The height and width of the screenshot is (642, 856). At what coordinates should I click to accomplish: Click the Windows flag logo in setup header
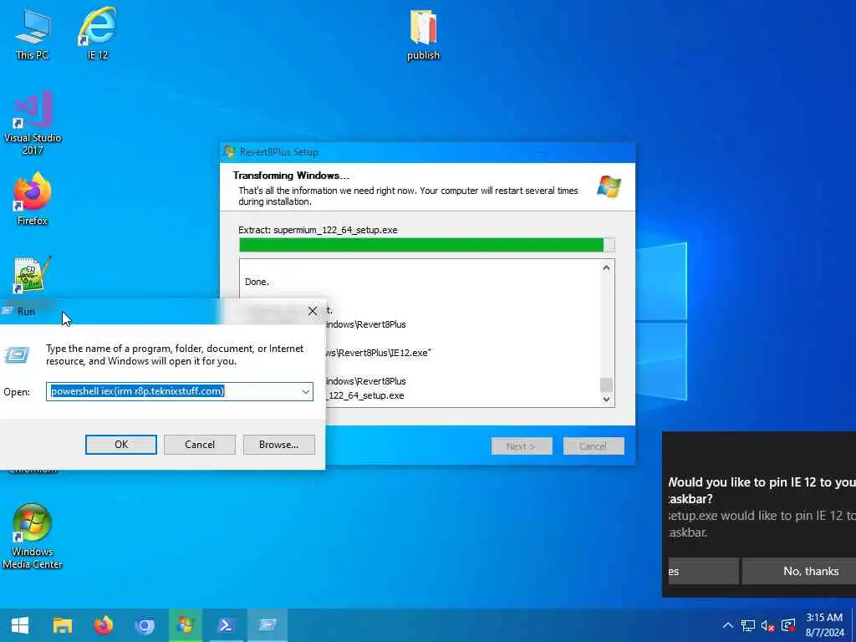tap(609, 186)
